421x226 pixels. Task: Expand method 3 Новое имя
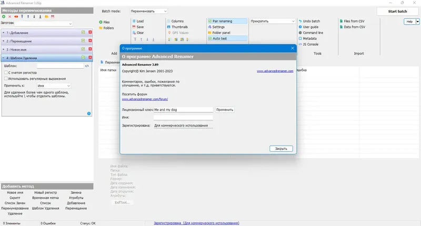[x=4, y=49]
